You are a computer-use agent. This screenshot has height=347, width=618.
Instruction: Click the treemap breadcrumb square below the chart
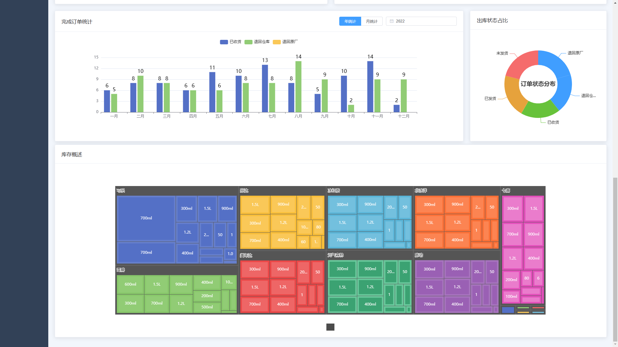pyautogui.click(x=330, y=327)
